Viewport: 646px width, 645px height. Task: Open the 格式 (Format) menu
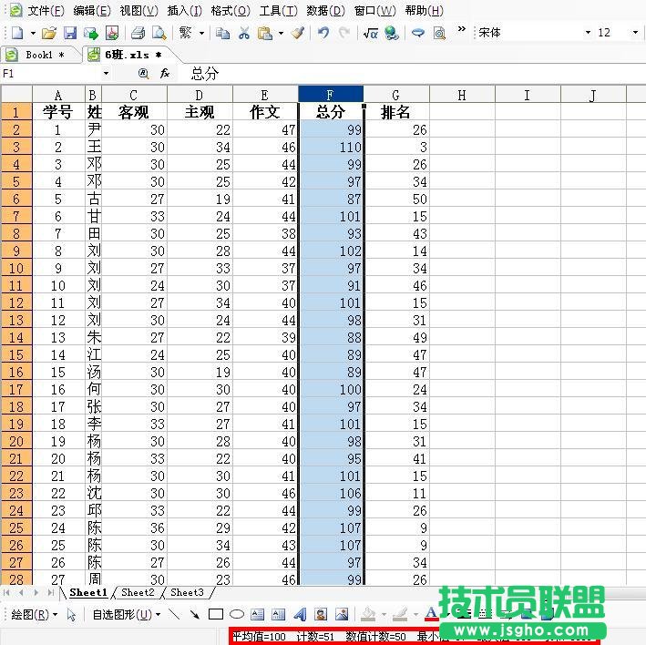[230, 11]
